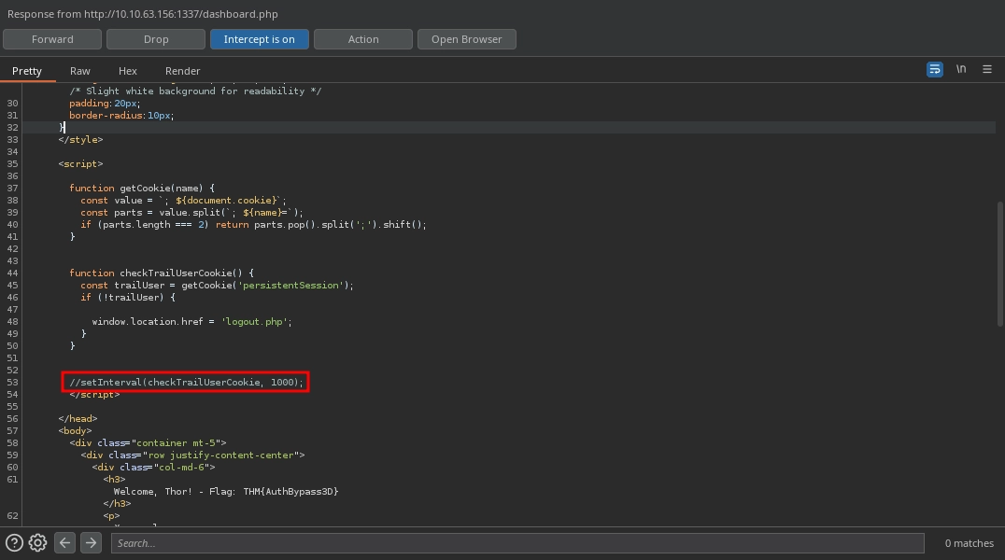
Task: Open the editor settings gear
Action: coord(36,542)
